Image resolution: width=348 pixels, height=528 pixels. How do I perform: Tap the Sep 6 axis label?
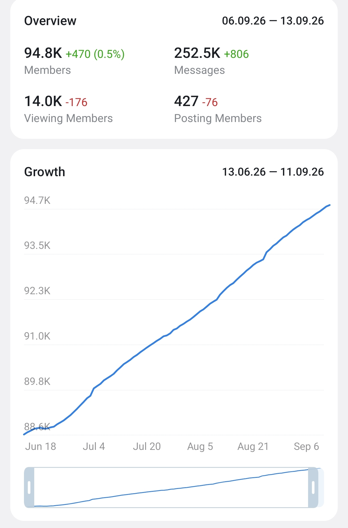coord(306,446)
